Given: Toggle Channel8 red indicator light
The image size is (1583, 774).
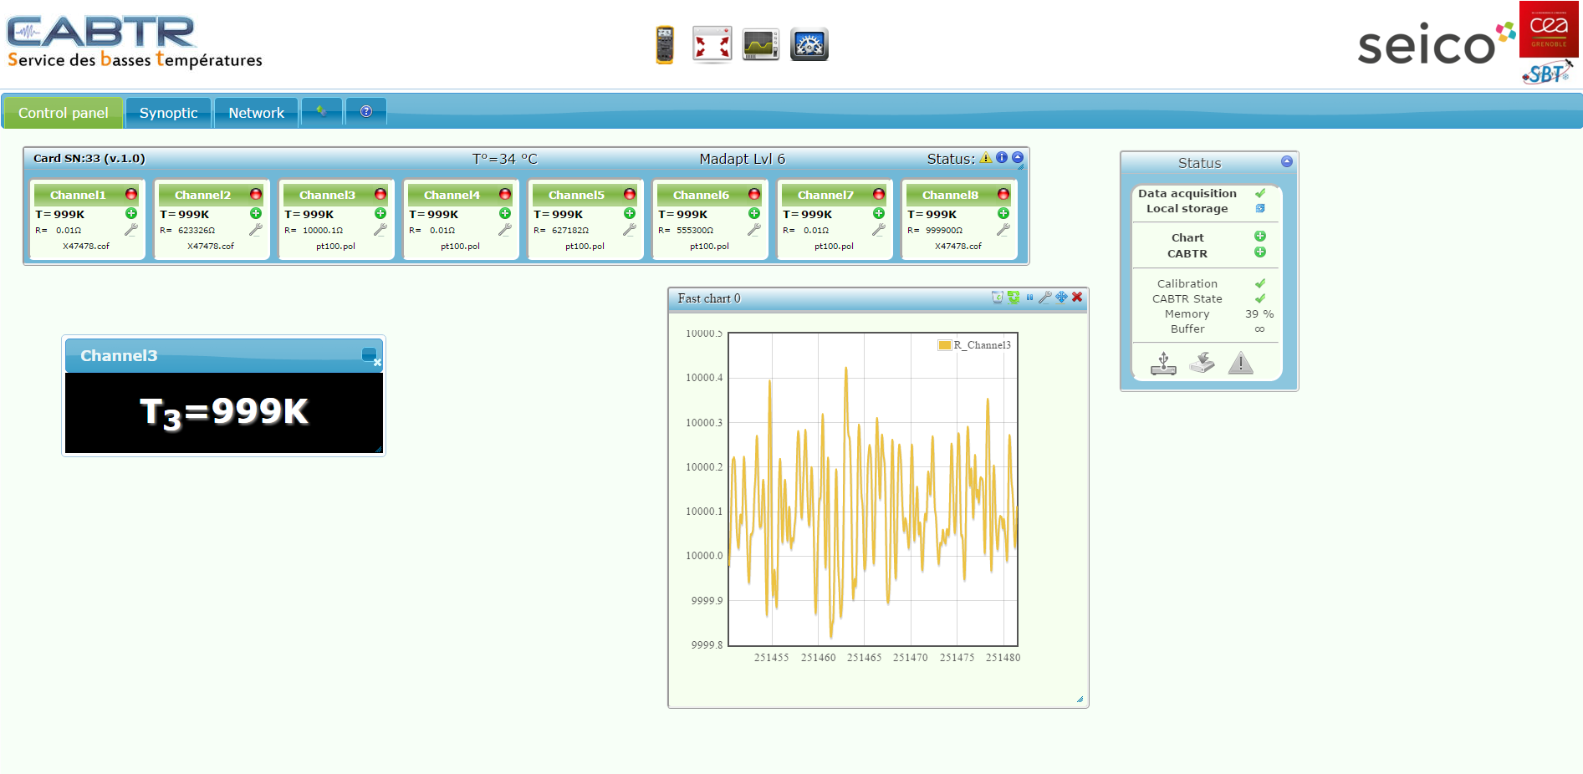Looking at the screenshot, I should point(1003,194).
